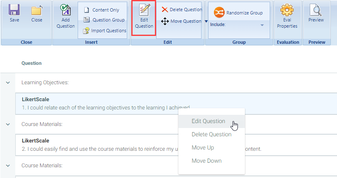Click the Edit Question ribbon button
Image resolution: width=337 pixels, height=178 pixels.
(144, 18)
